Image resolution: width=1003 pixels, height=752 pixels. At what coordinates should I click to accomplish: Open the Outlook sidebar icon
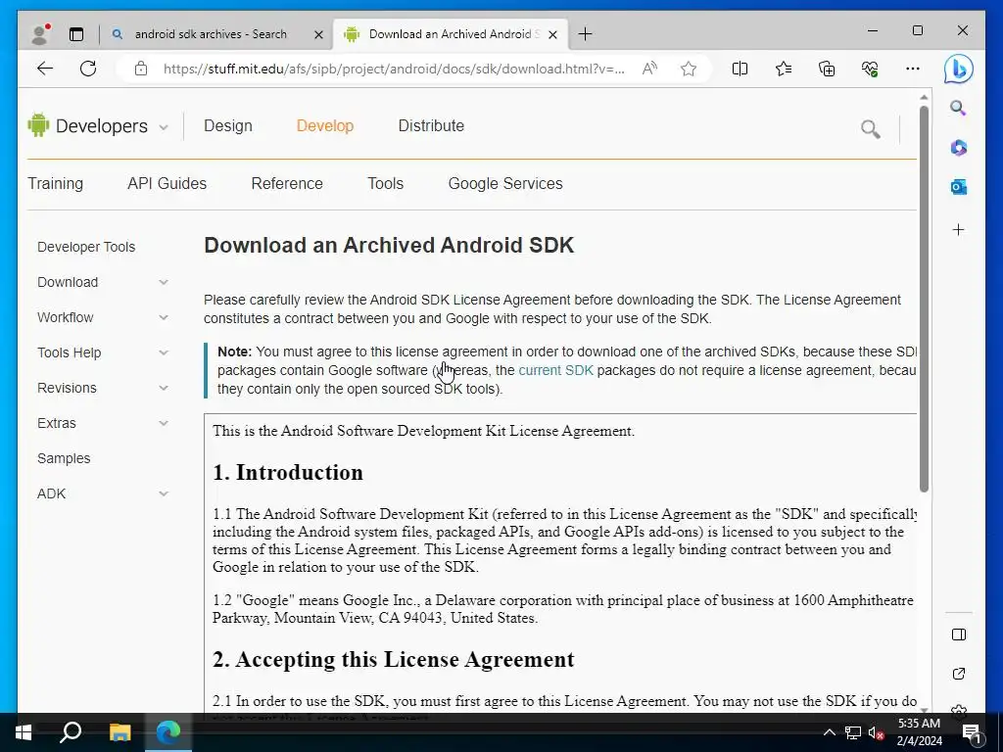[958, 187]
